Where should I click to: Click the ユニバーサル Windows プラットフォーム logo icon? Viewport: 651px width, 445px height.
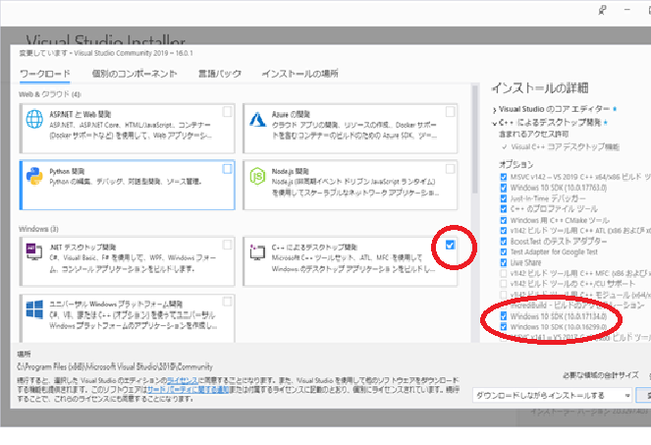coord(34,309)
